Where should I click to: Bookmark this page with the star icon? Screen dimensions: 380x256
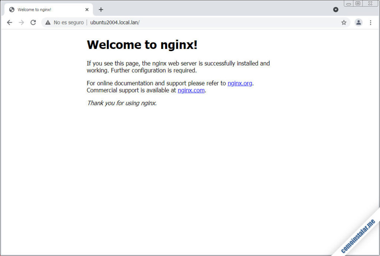tap(344, 22)
